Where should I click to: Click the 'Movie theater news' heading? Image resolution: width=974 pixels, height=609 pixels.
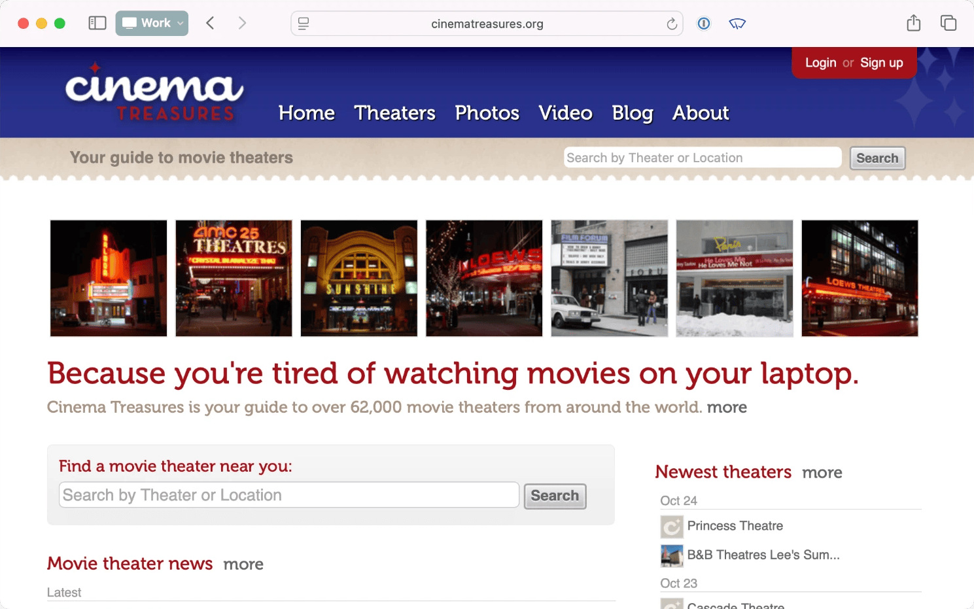(x=130, y=564)
